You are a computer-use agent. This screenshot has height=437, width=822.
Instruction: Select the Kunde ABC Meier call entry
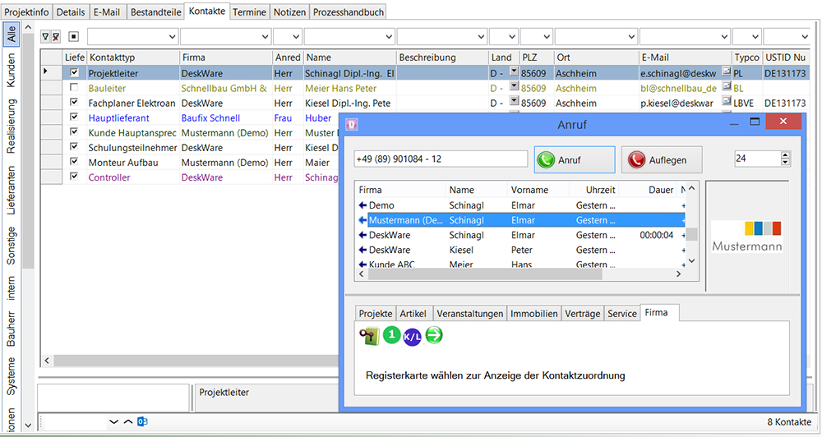(520, 264)
